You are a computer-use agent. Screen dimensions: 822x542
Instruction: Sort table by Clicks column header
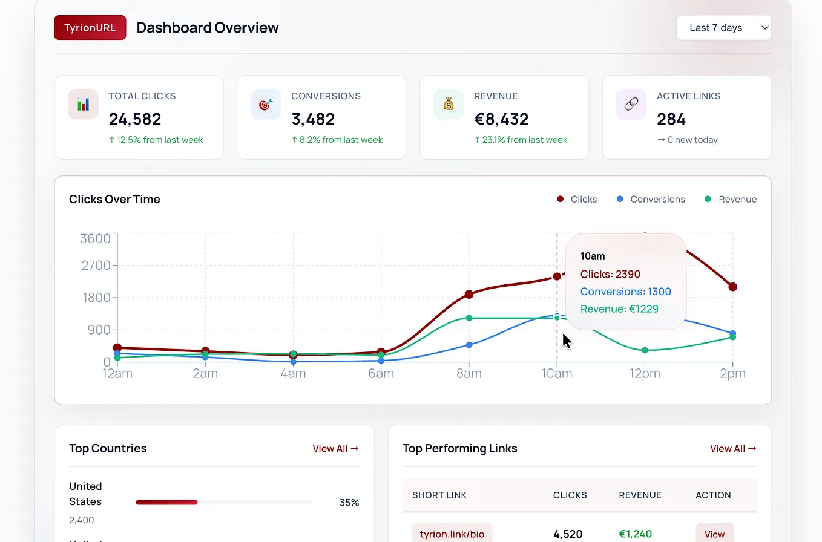570,495
